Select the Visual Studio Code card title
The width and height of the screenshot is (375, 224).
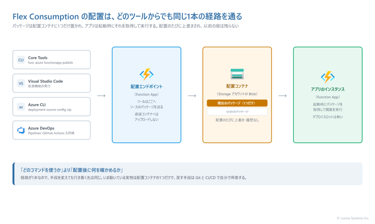coord(45,81)
